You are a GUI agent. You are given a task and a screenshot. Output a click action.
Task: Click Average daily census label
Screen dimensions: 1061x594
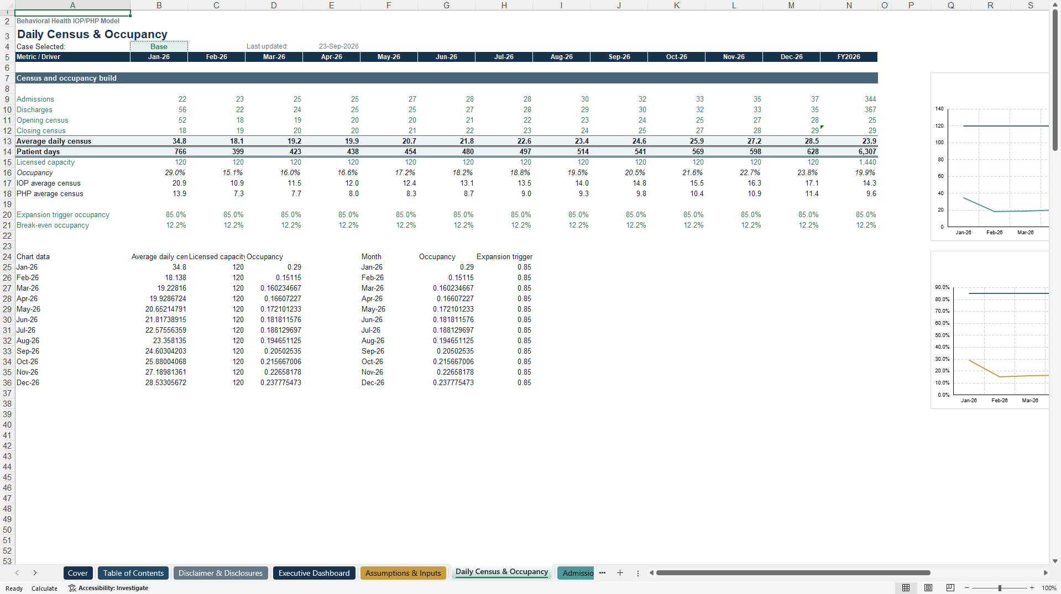coord(54,141)
